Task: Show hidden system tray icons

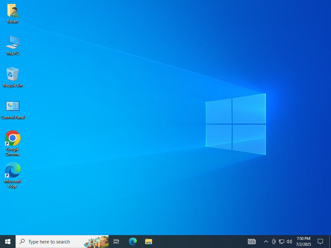Action: click(x=266, y=242)
